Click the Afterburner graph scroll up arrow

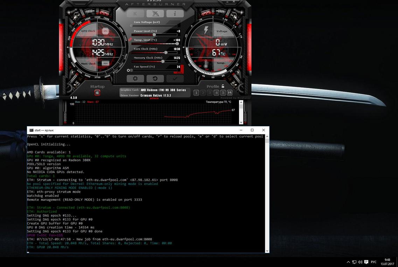coord(241,103)
